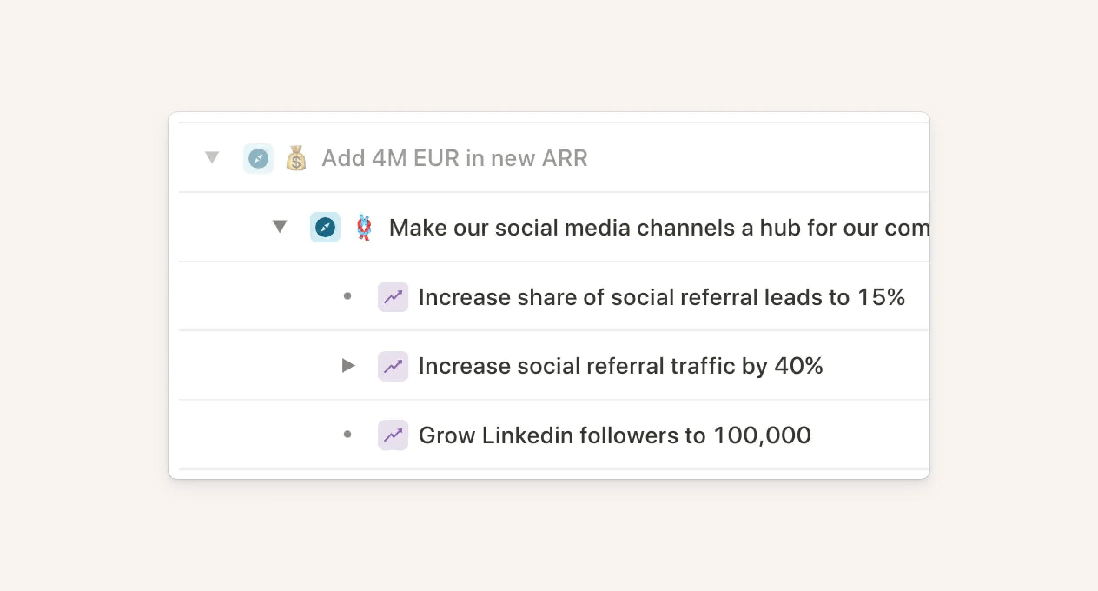
Task: Click bullet next to social referral leads
Action: [x=347, y=296]
